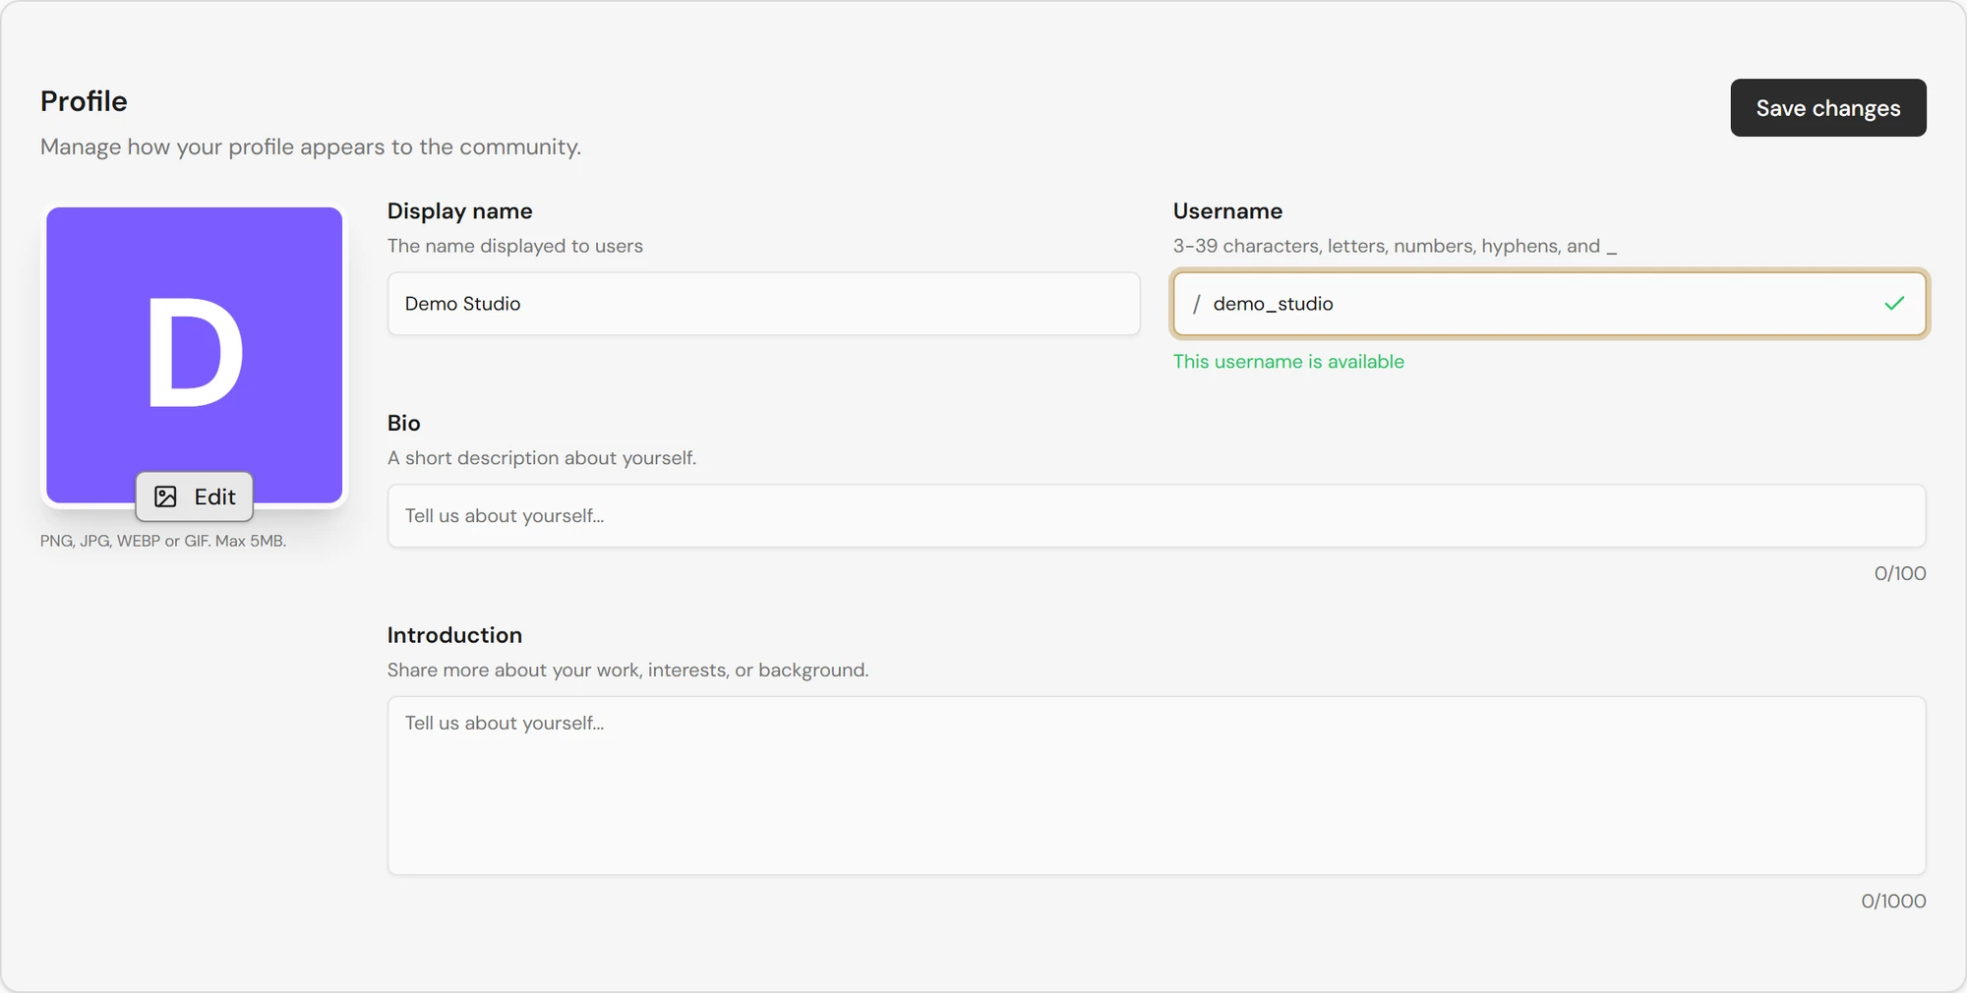The height and width of the screenshot is (993, 1967).
Task: Click the Save changes button
Action: click(1828, 108)
